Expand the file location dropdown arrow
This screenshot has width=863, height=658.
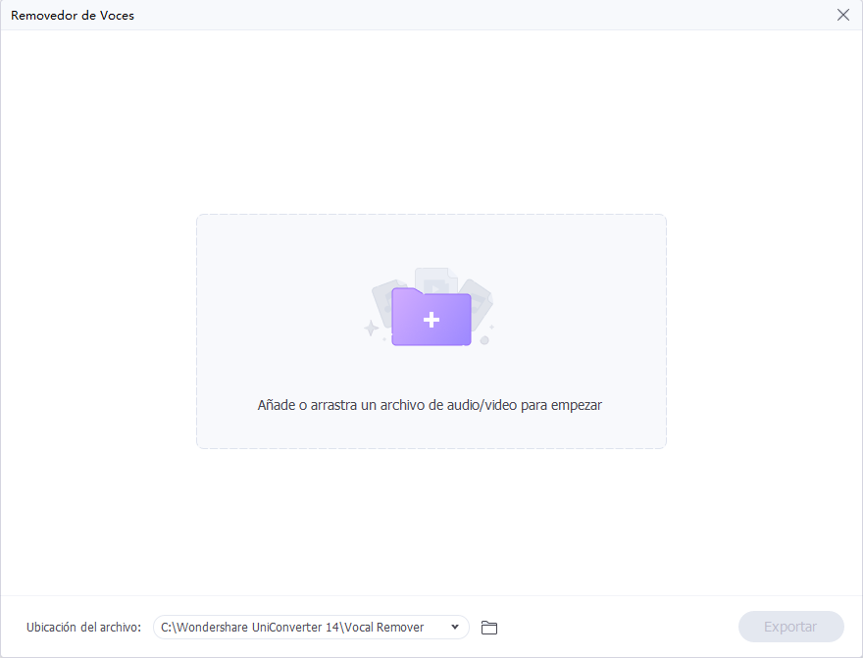pyautogui.click(x=454, y=628)
